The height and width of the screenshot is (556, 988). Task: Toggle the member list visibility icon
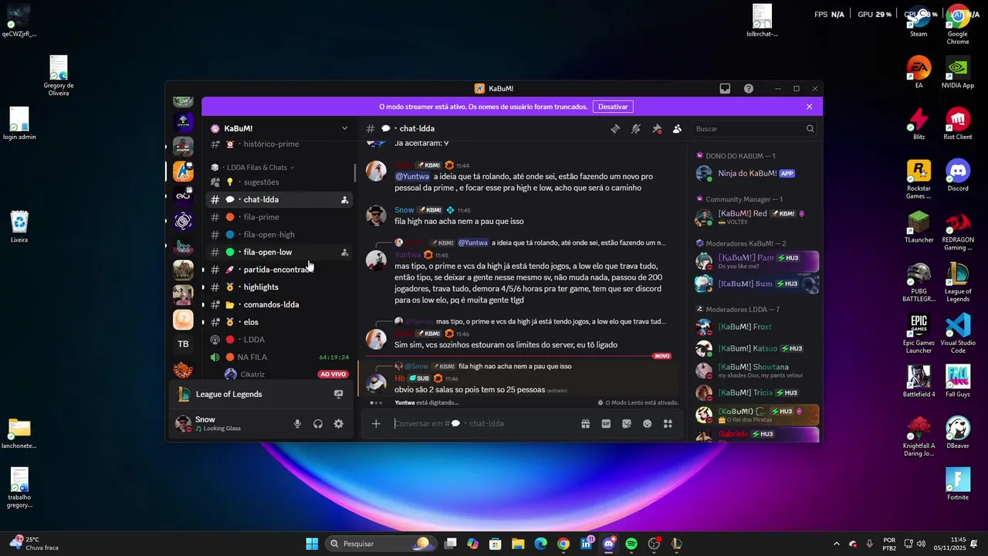677,129
